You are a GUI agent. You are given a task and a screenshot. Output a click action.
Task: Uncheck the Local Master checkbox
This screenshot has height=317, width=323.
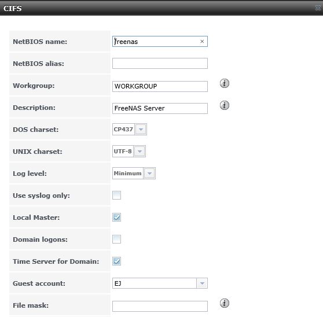click(116, 217)
